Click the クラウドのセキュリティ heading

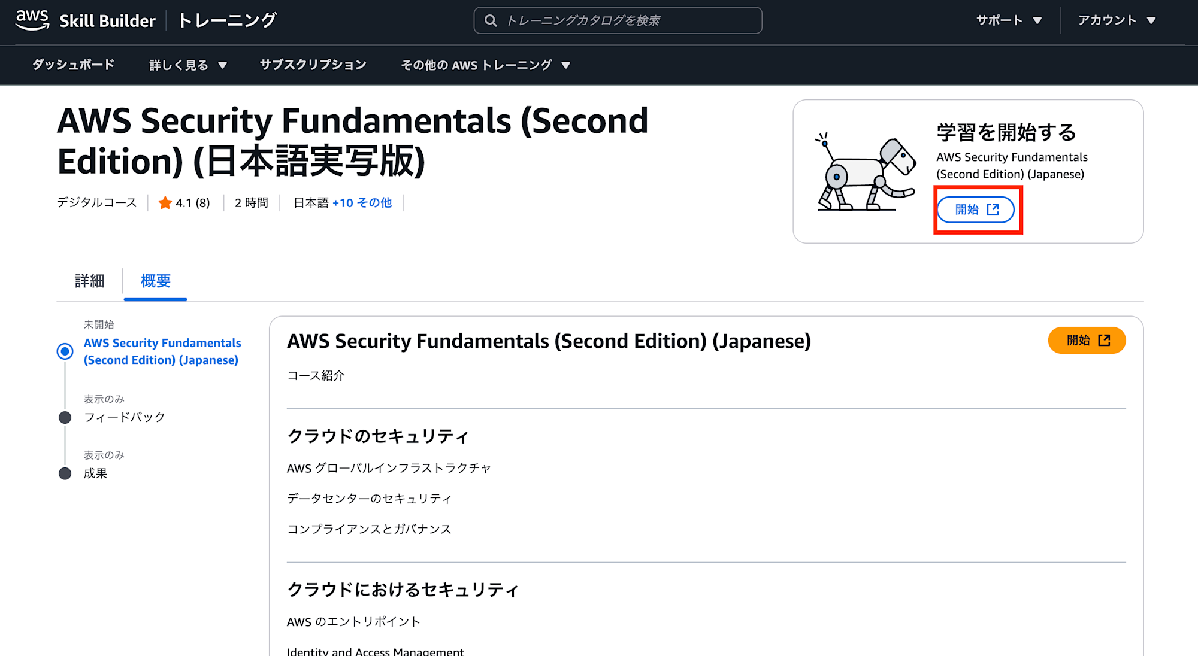(377, 436)
